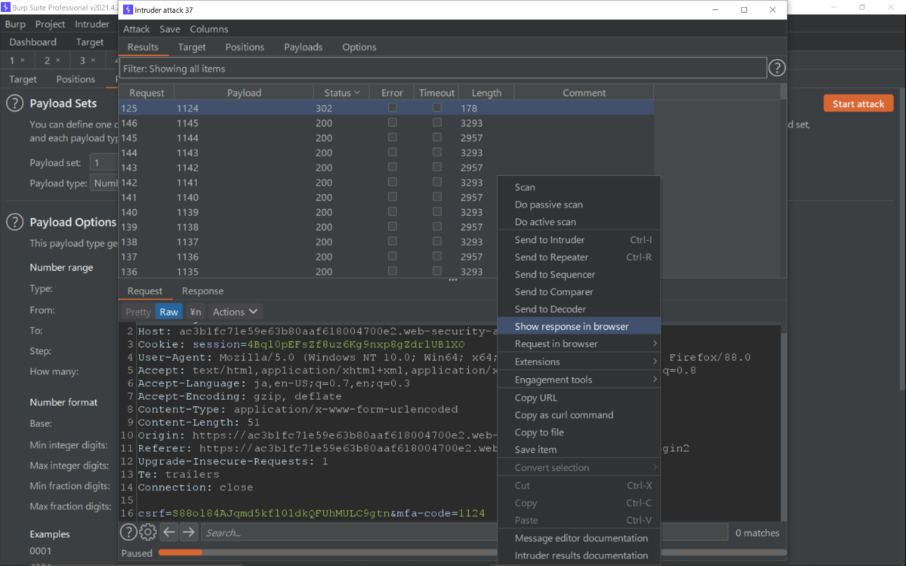Open Columns menu
Screen dimensions: 906x566
[209, 29]
